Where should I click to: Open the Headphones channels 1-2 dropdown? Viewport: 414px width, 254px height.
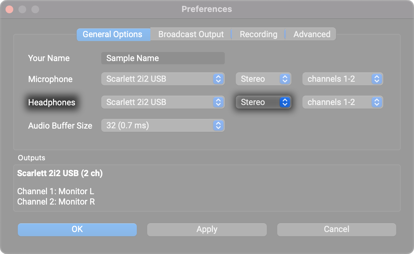[x=342, y=102]
